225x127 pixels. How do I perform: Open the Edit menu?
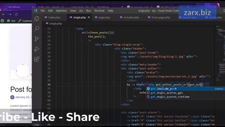[50, 11]
